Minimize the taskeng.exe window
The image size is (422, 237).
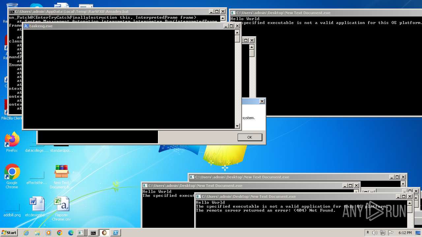coord(226,26)
